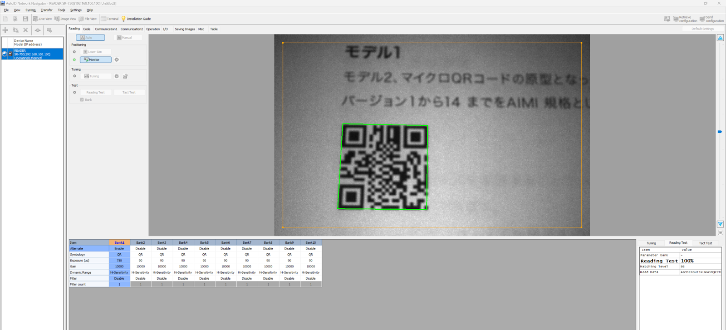Screen dimensions: 726x330
Task: Open the File menu
Action: click(6, 10)
